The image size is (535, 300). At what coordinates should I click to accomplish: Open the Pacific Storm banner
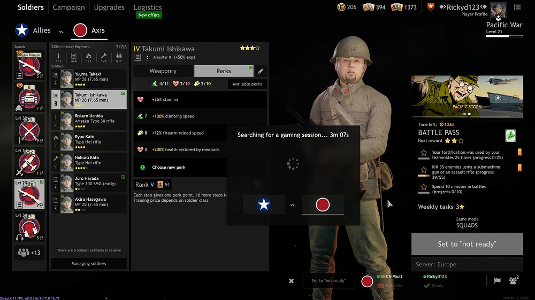point(467,97)
